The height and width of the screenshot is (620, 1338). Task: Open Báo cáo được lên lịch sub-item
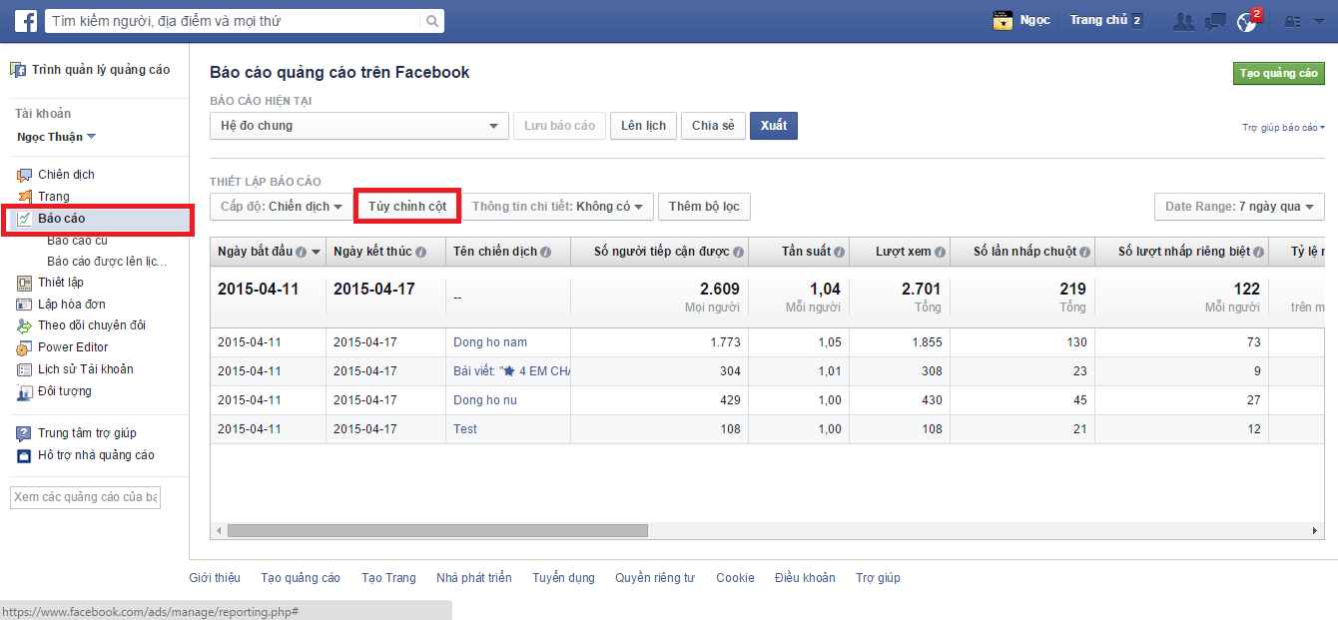click(107, 262)
